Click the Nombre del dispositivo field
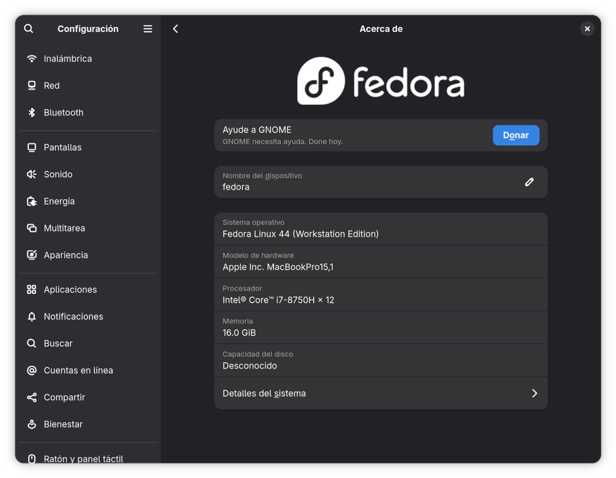Viewport: 616px width, 478px height. point(381,182)
